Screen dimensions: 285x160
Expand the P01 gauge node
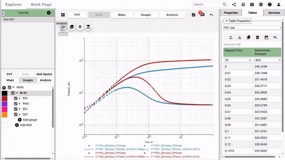pos(20,98)
